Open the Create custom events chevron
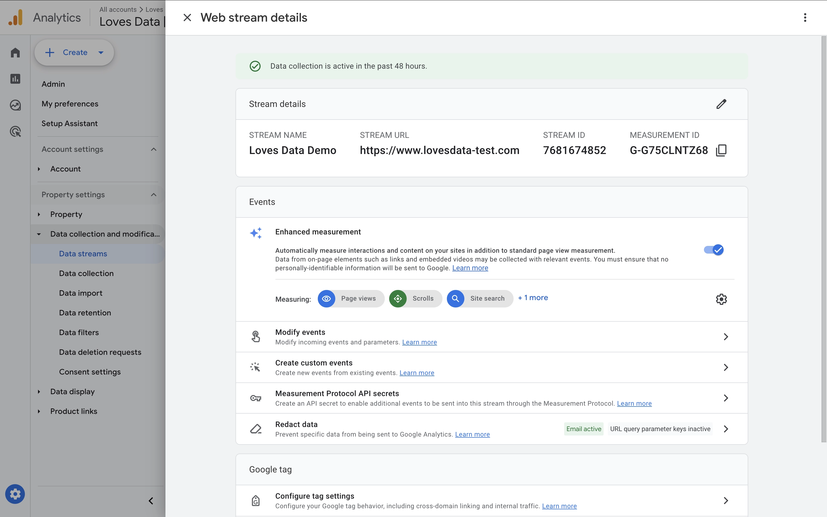The height and width of the screenshot is (517, 827). pos(726,368)
